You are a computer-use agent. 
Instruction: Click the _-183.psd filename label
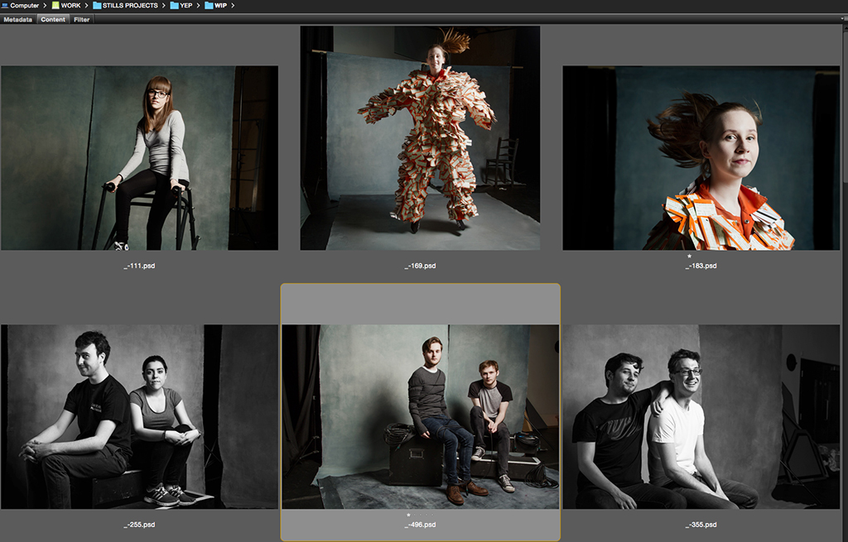[x=701, y=266]
